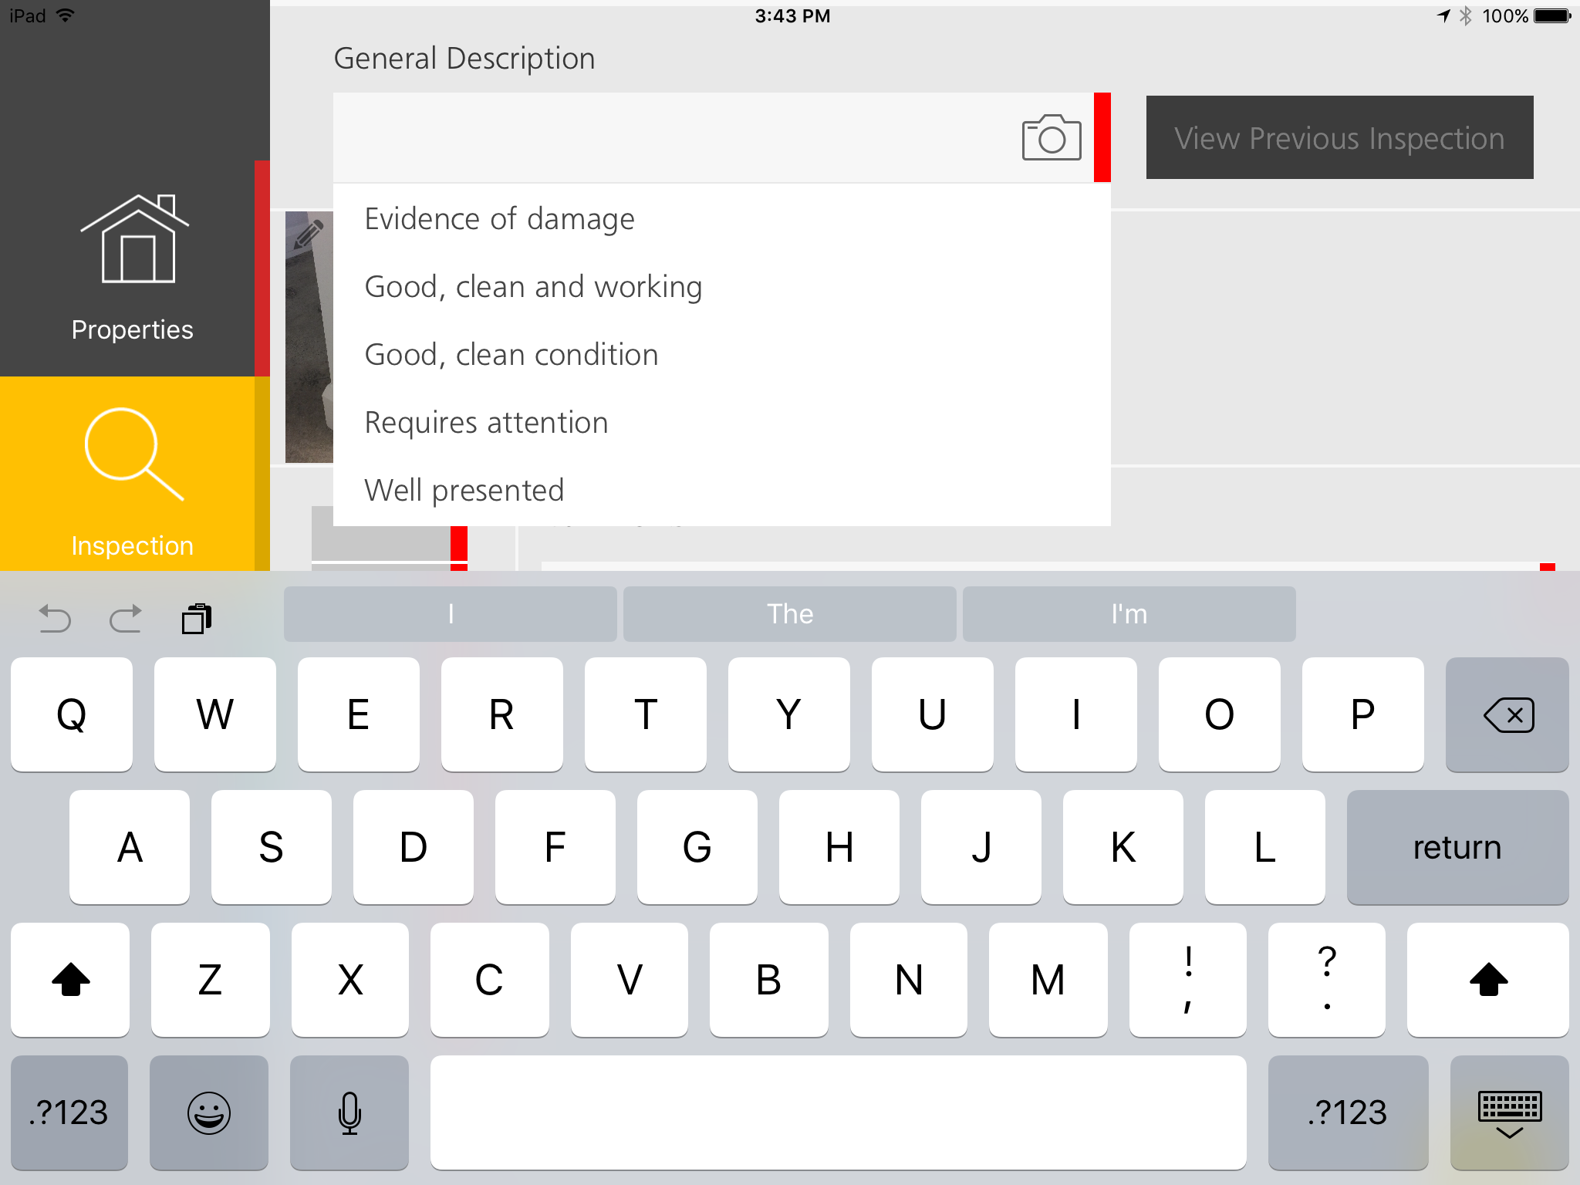Switch to numbers with right .?123 key
This screenshot has width=1580, height=1185.
(1349, 1112)
